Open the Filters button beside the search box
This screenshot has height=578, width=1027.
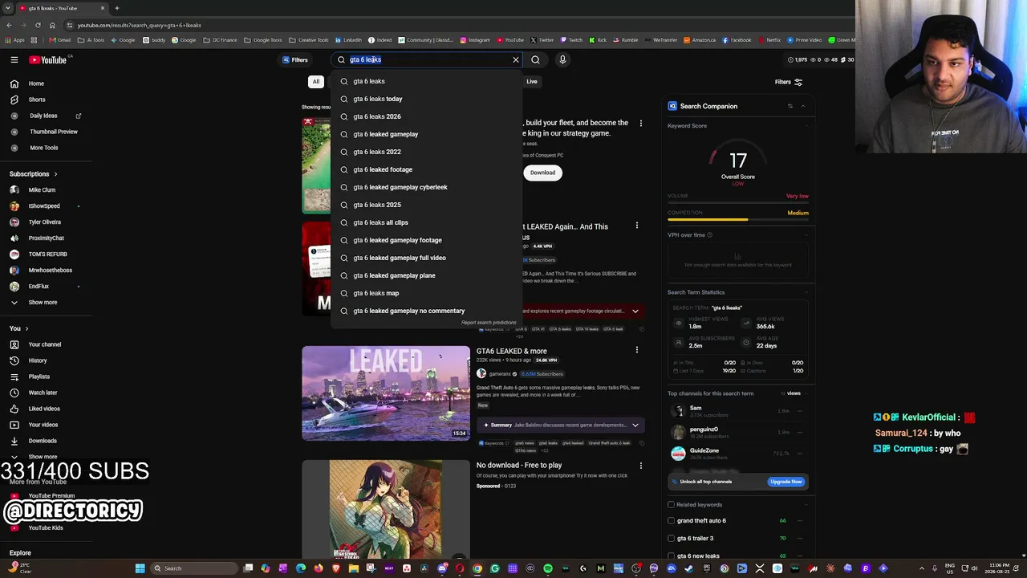pyautogui.click(x=294, y=59)
